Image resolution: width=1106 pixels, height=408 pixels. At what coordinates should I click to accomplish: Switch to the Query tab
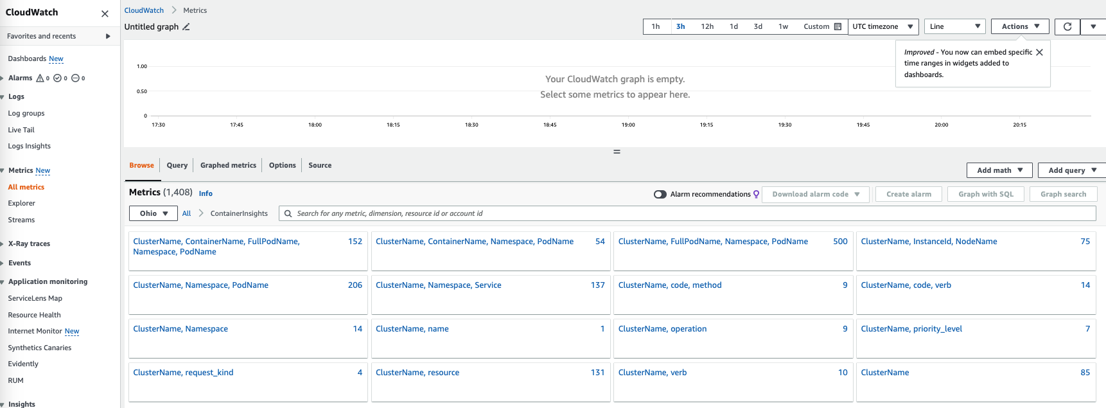point(177,165)
